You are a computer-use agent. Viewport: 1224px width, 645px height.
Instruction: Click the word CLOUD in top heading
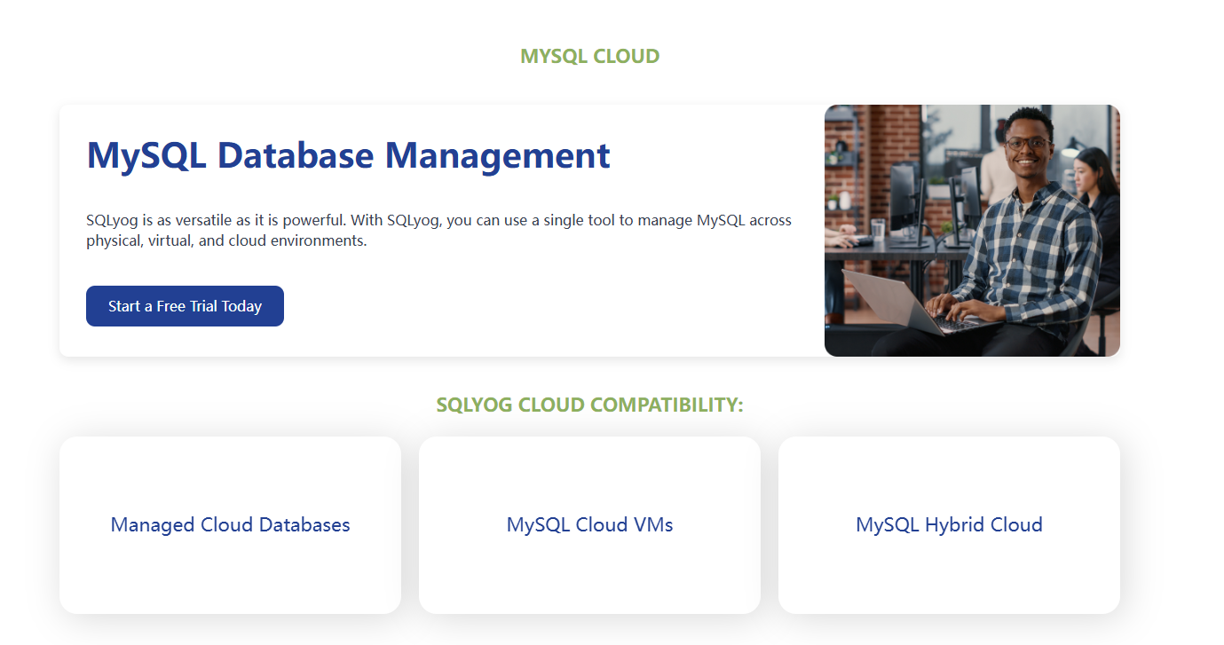tap(626, 56)
